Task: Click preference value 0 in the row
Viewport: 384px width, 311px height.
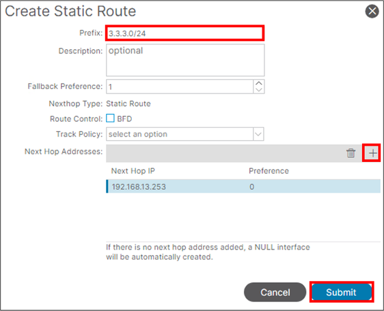Action: [251, 187]
